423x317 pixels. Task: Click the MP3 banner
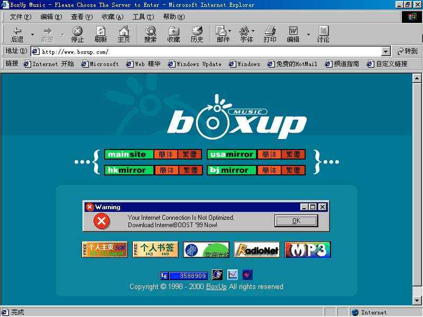[308, 249]
